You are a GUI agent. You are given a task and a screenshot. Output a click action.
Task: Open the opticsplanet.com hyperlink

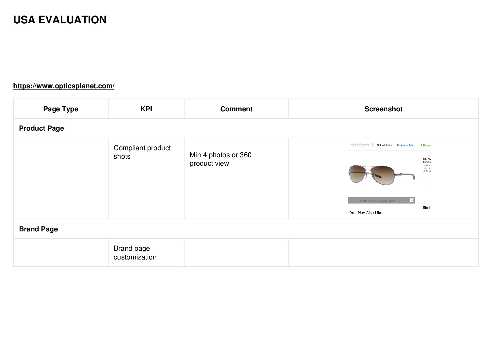click(x=64, y=86)
